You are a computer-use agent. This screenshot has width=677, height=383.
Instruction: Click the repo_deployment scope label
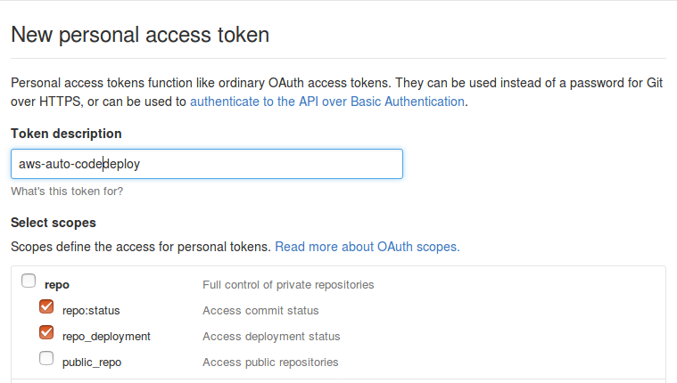[106, 337]
